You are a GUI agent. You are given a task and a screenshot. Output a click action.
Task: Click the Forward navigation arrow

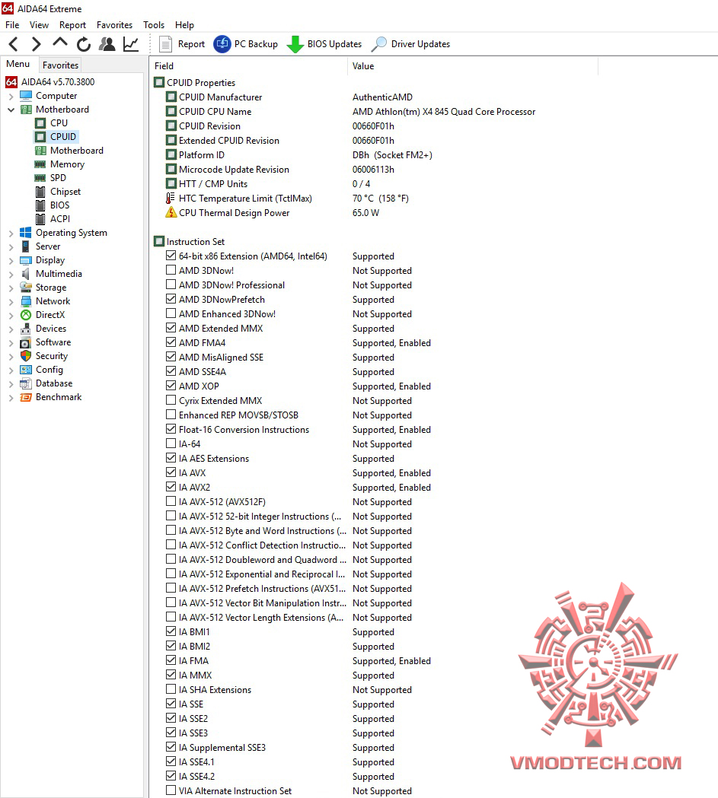36,44
